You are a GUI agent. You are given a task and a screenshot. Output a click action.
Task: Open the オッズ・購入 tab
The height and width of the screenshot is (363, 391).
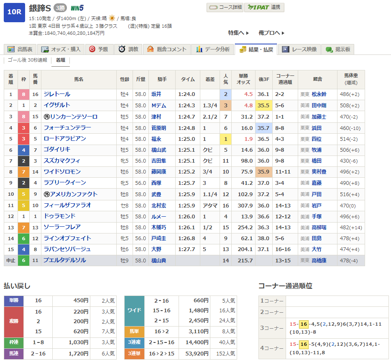tap(61, 49)
